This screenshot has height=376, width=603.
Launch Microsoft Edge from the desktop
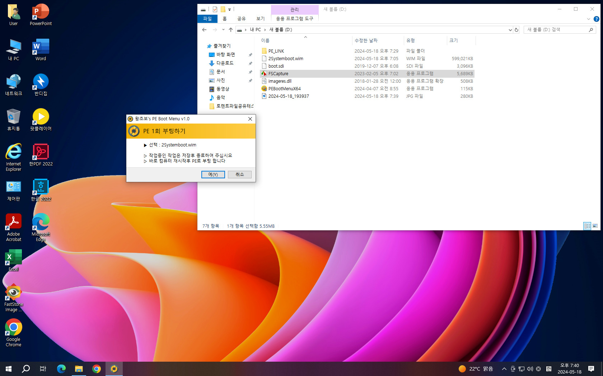click(x=41, y=228)
